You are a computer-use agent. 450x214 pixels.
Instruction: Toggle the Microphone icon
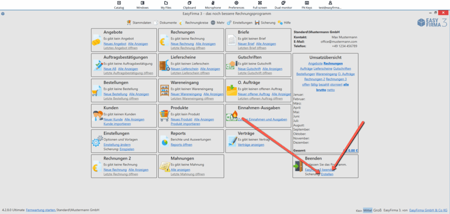pyautogui.click(x=213, y=3)
